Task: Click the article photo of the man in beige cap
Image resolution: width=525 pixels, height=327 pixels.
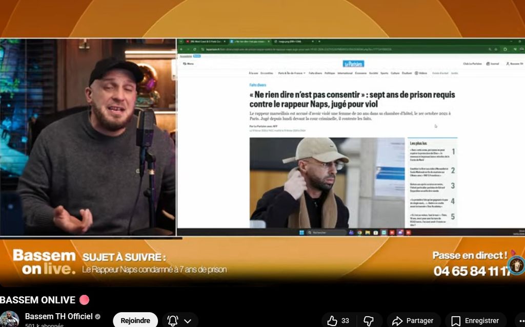Action: [327, 183]
